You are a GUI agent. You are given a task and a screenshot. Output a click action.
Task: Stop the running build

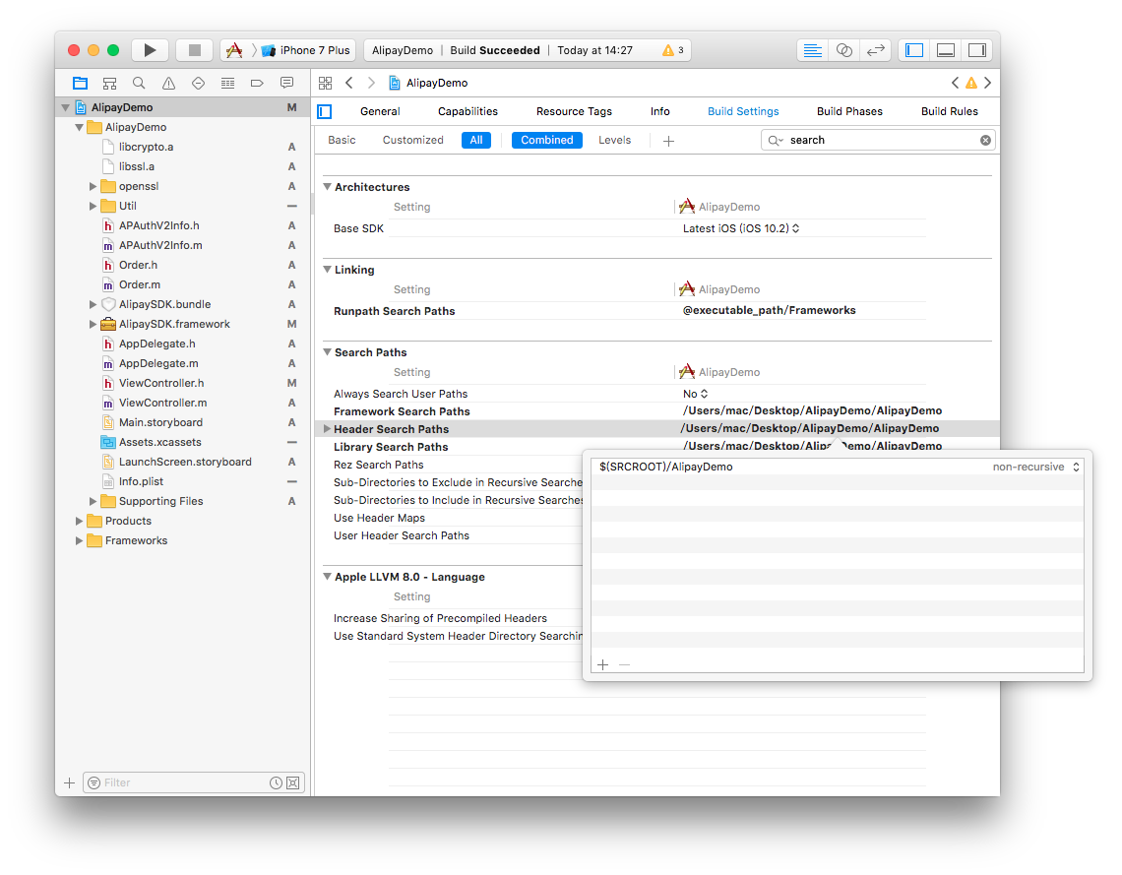pos(194,50)
